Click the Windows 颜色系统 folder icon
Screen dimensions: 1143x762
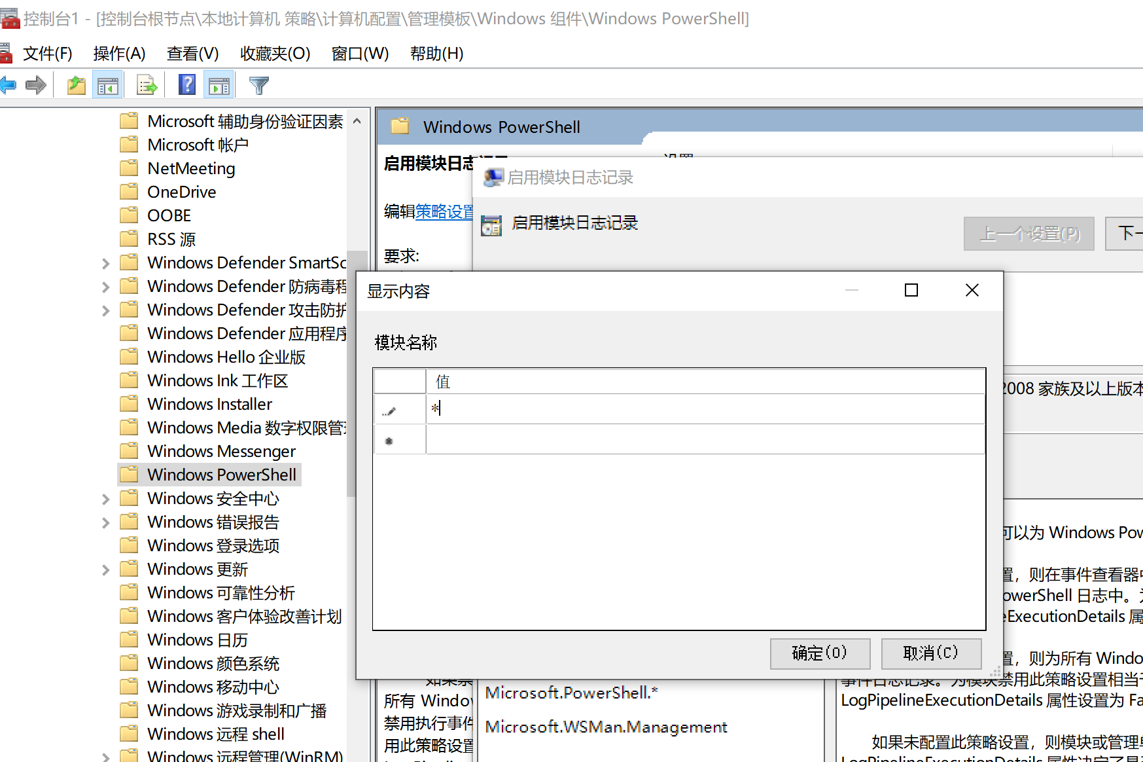[130, 663]
